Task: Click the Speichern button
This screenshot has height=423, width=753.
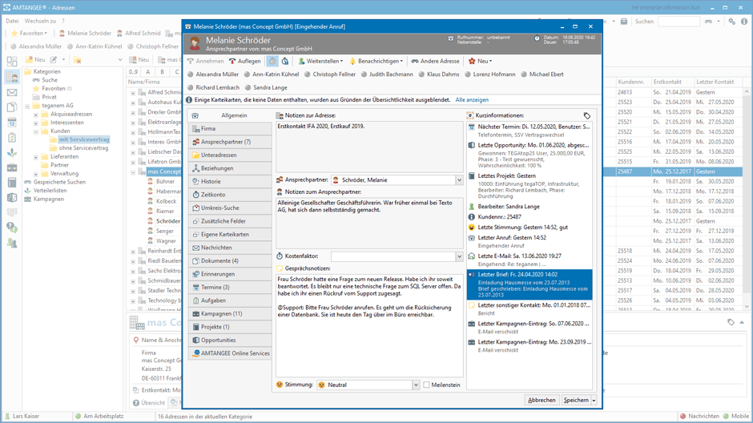Action: coord(576,400)
